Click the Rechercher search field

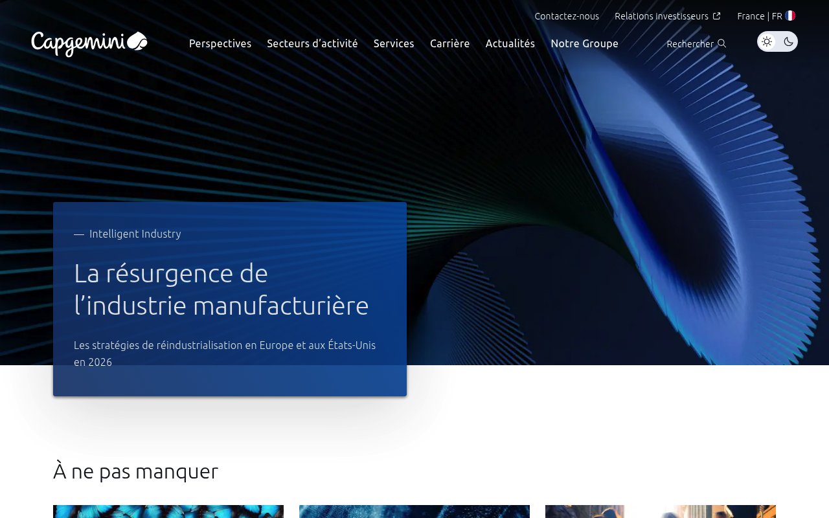(x=696, y=43)
